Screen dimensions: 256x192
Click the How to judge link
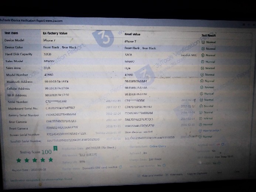pos(211,130)
